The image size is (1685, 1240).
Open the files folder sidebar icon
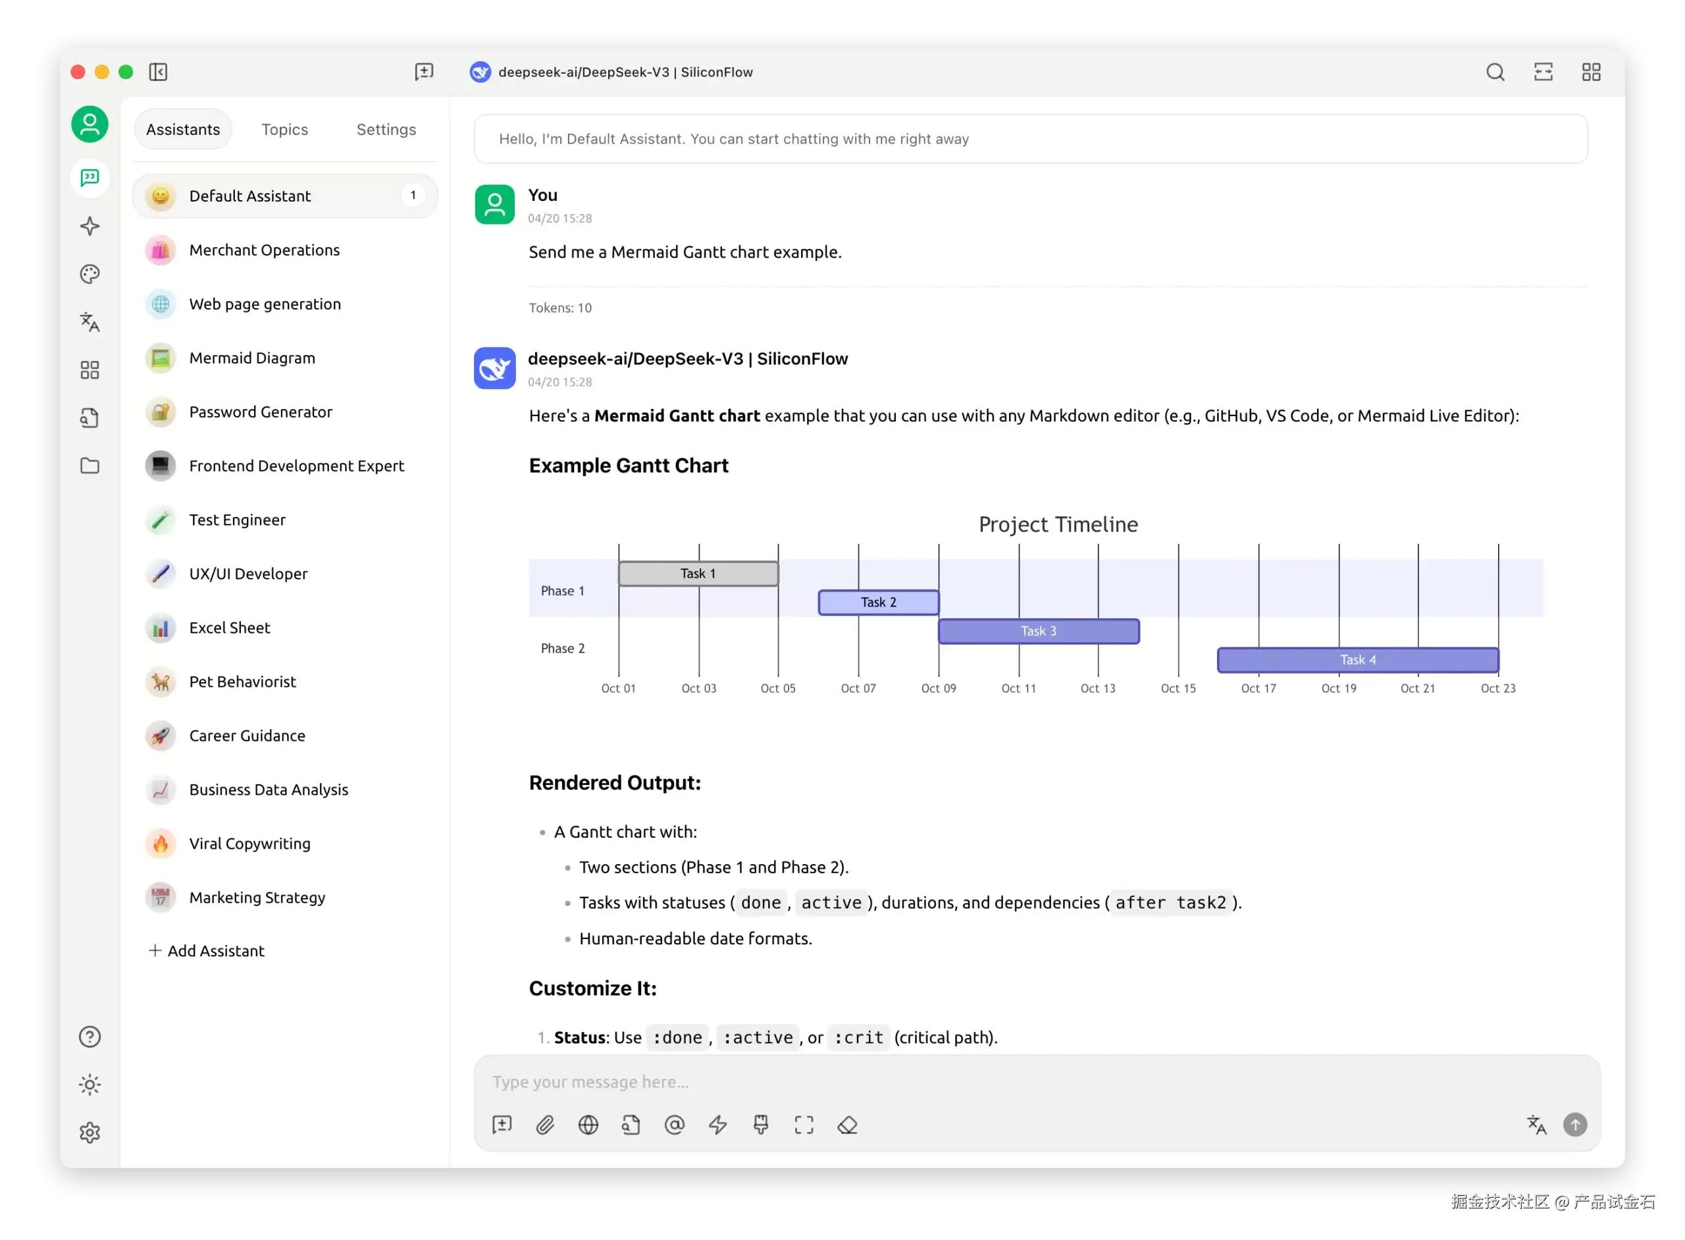[x=90, y=466]
